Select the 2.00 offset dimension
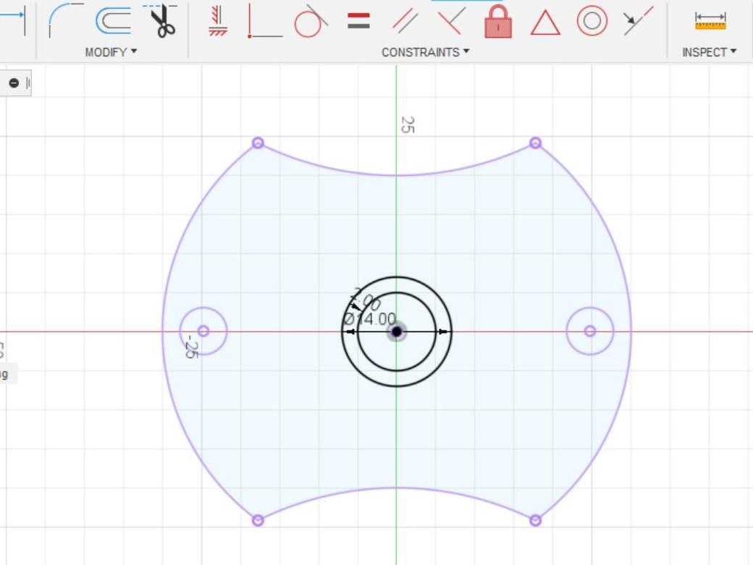This screenshot has width=753, height=565. point(366,300)
